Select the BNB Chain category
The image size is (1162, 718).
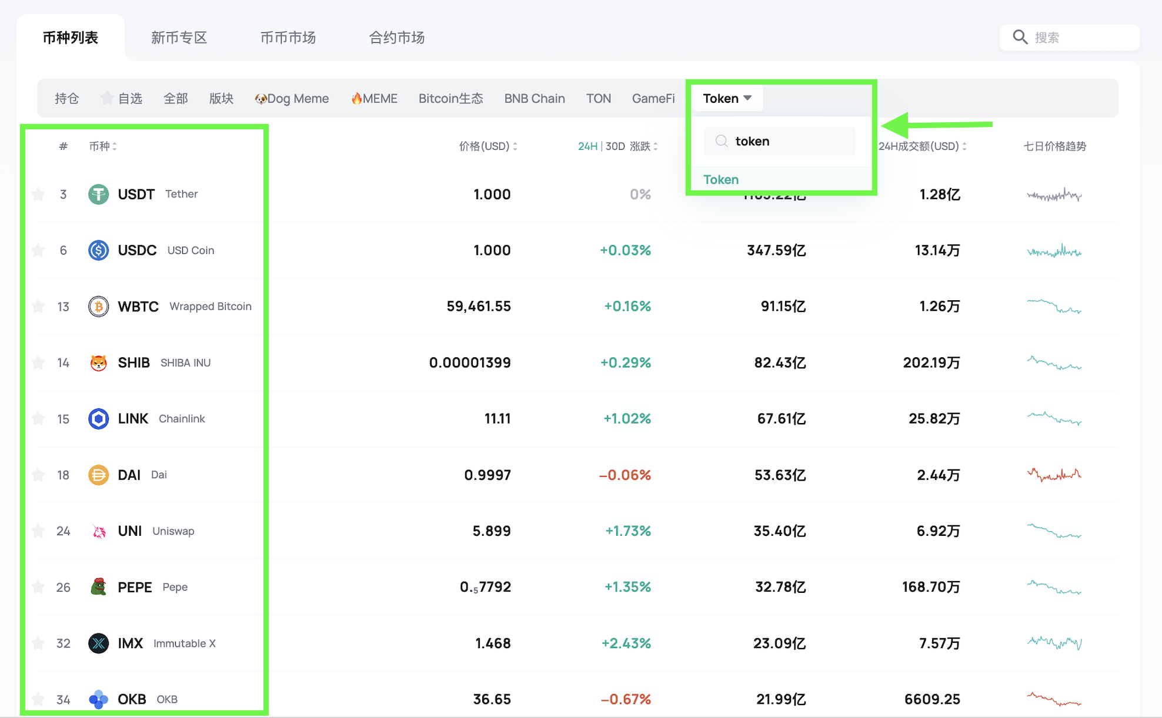pos(535,98)
